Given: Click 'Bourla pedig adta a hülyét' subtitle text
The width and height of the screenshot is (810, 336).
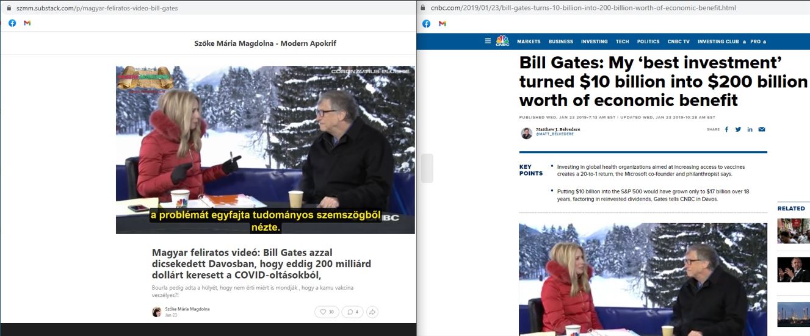Looking at the screenshot, I should tap(253, 291).
